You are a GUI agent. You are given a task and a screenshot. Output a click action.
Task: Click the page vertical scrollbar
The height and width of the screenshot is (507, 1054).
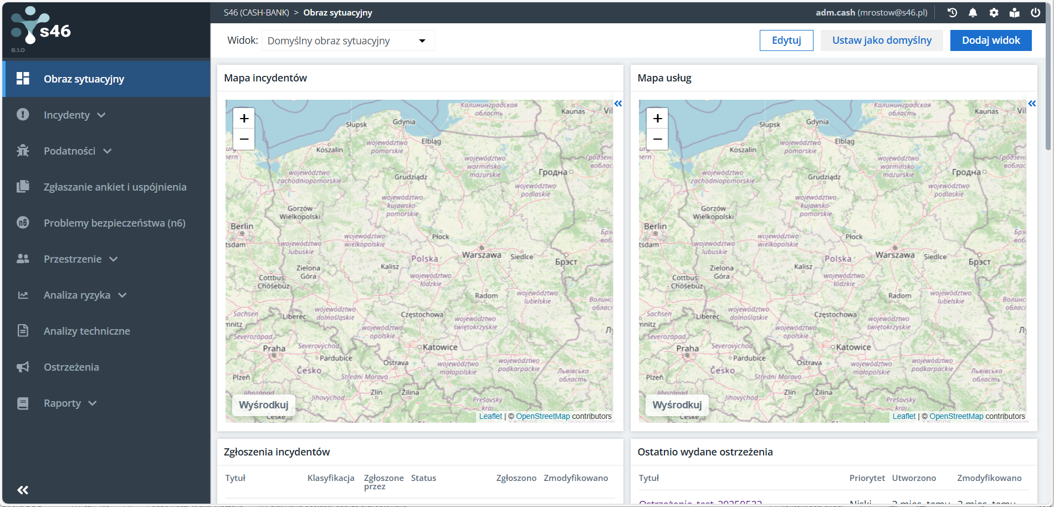click(1047, 78)
